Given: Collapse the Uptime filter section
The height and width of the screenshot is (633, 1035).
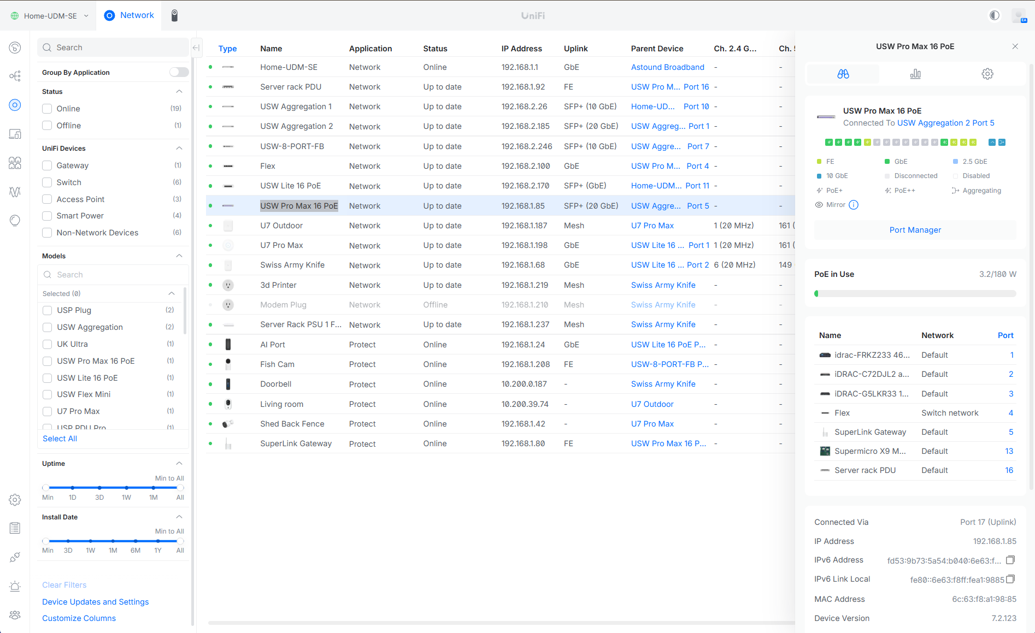Looking at the screenshot, I should pos(179,463).
